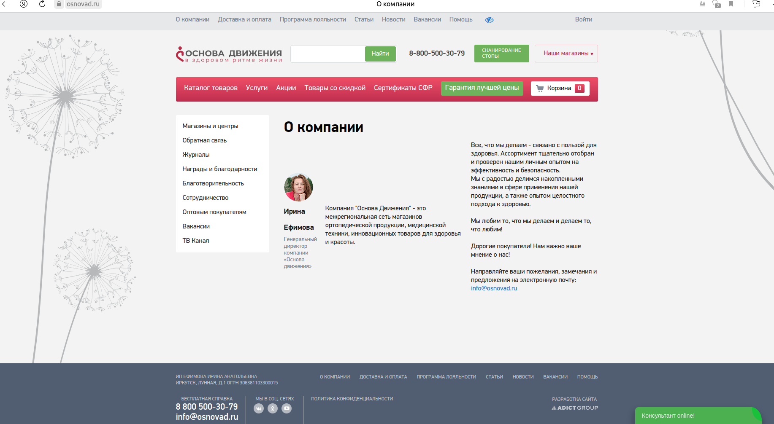Viewport: 774px width, 424px height.
Task: Click Ирина Ефимова portrait photo
Action: tap(298, 187)
